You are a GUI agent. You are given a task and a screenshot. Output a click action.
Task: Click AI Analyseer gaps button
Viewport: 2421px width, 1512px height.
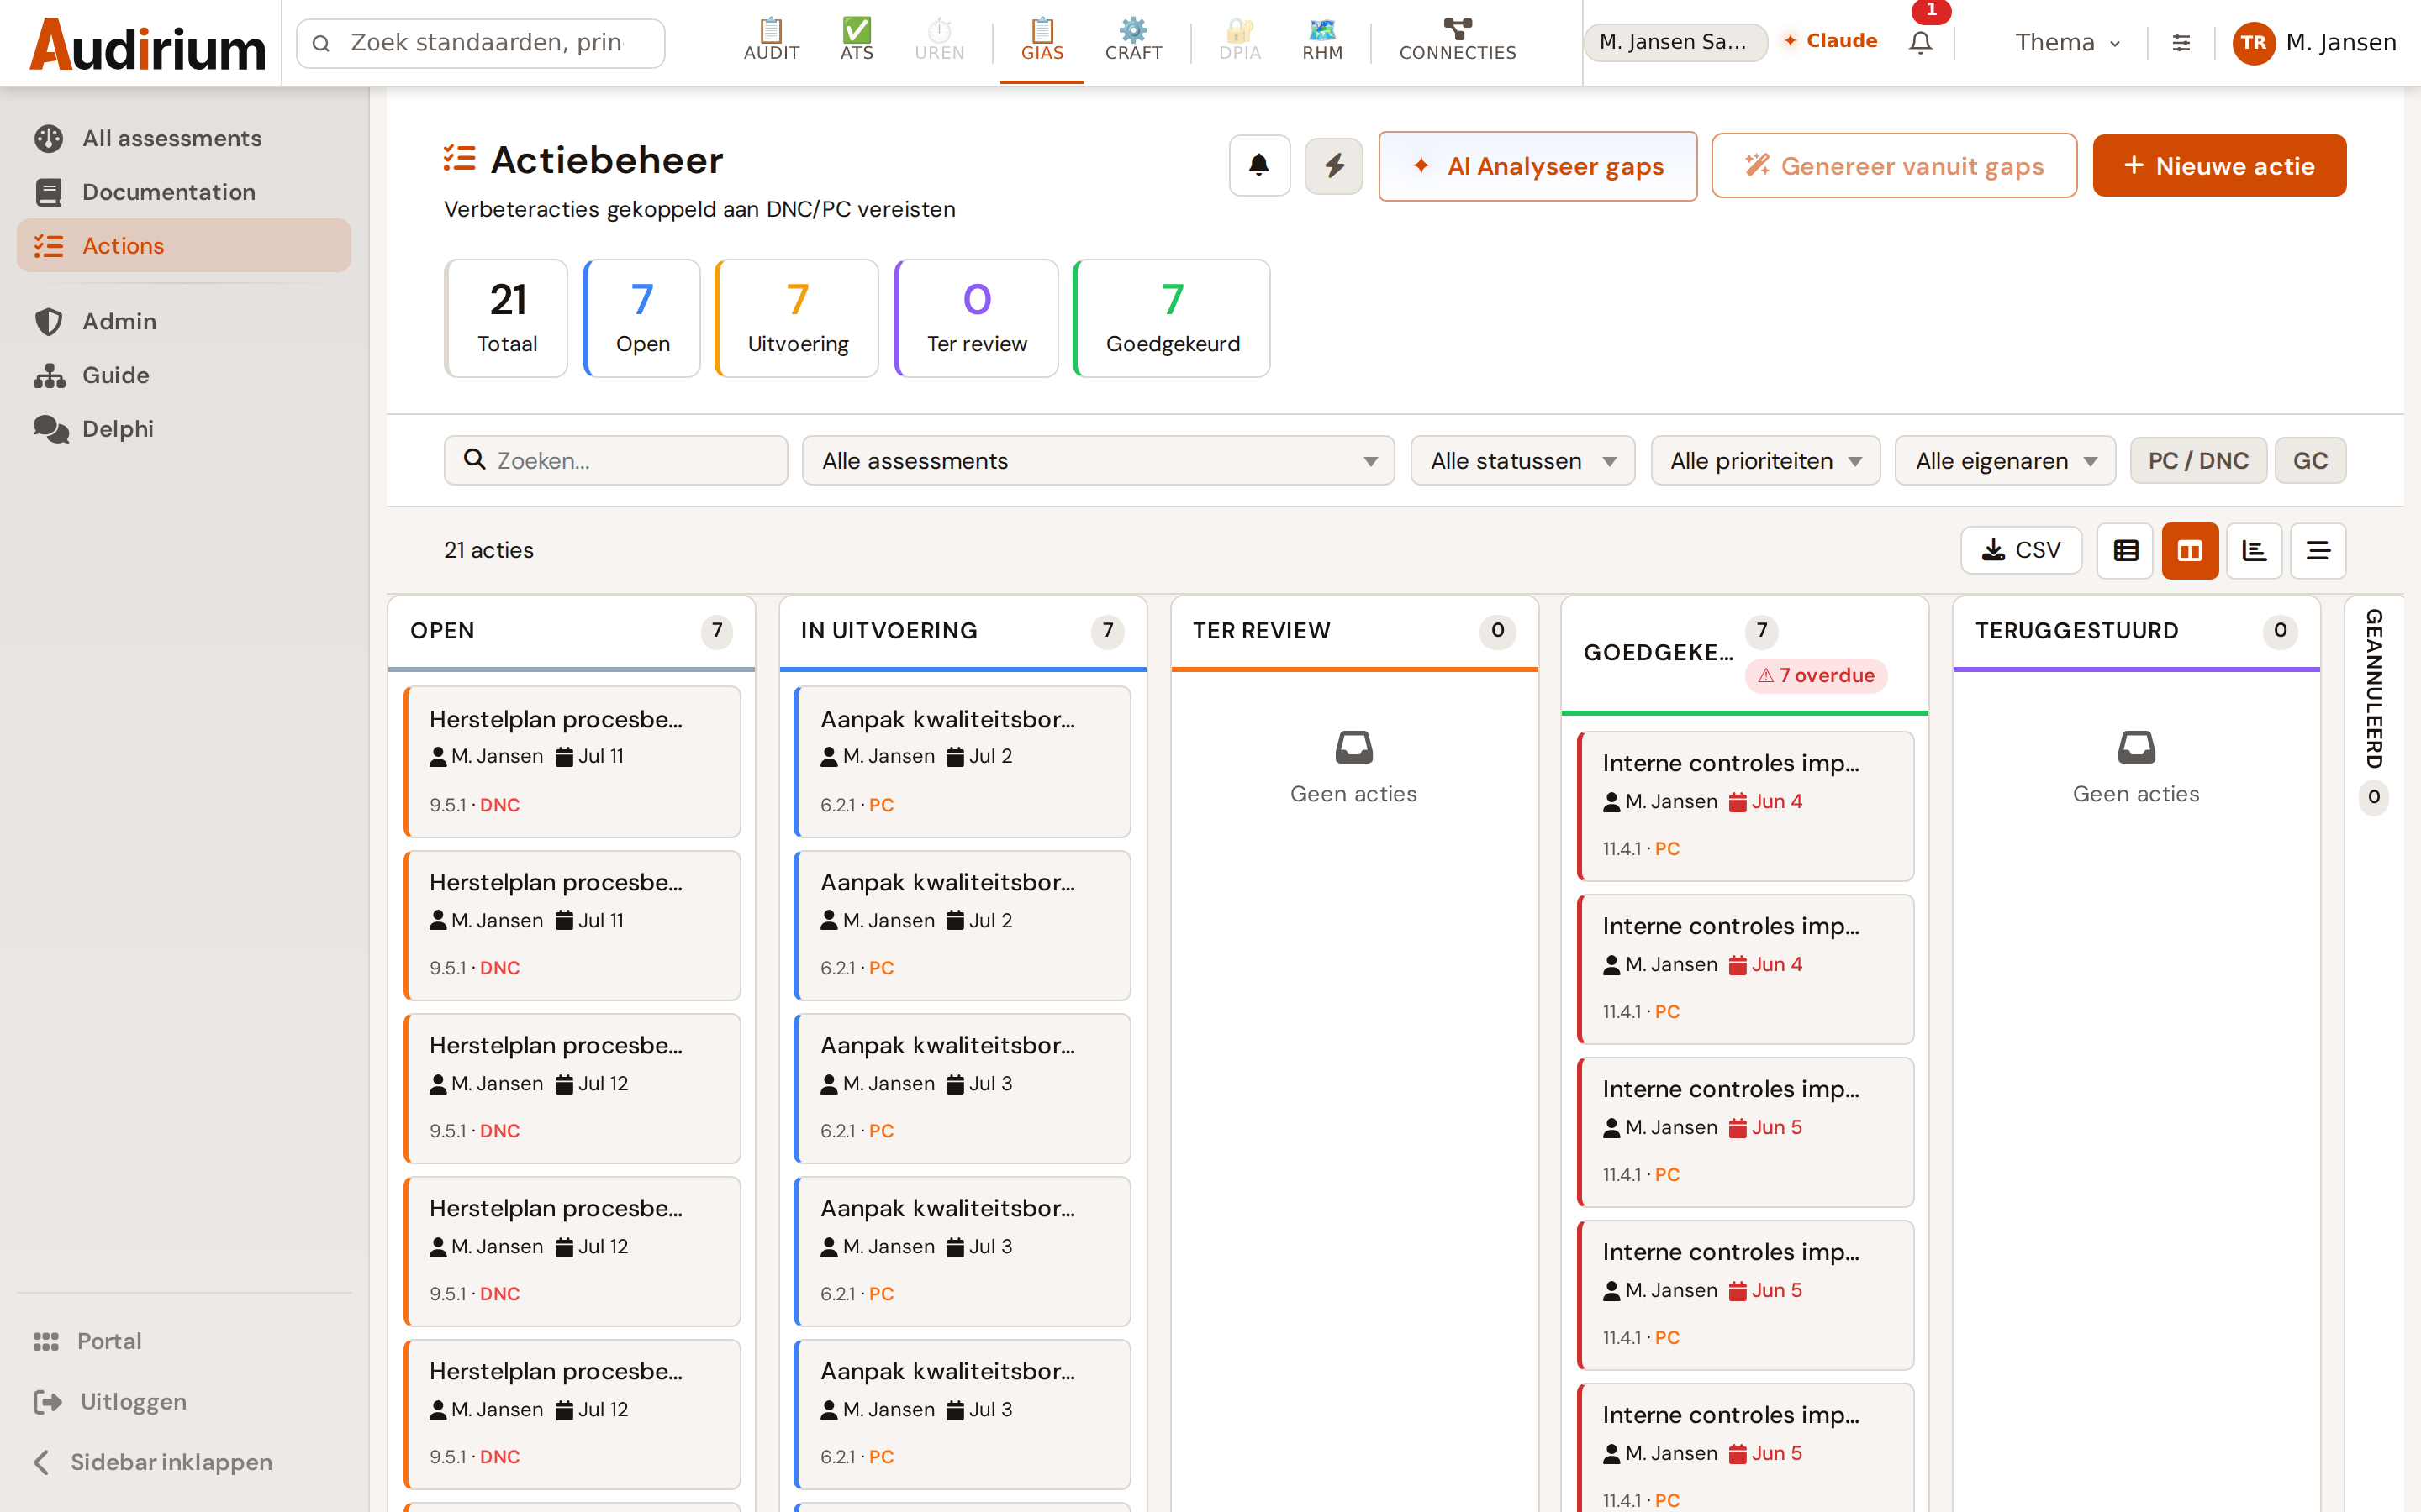(1538, 166)
